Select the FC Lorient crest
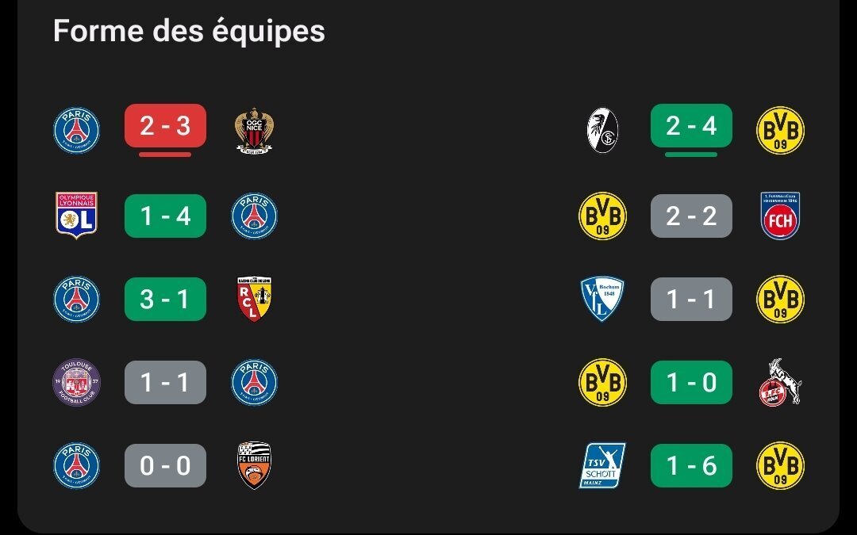 pos(254,465)
